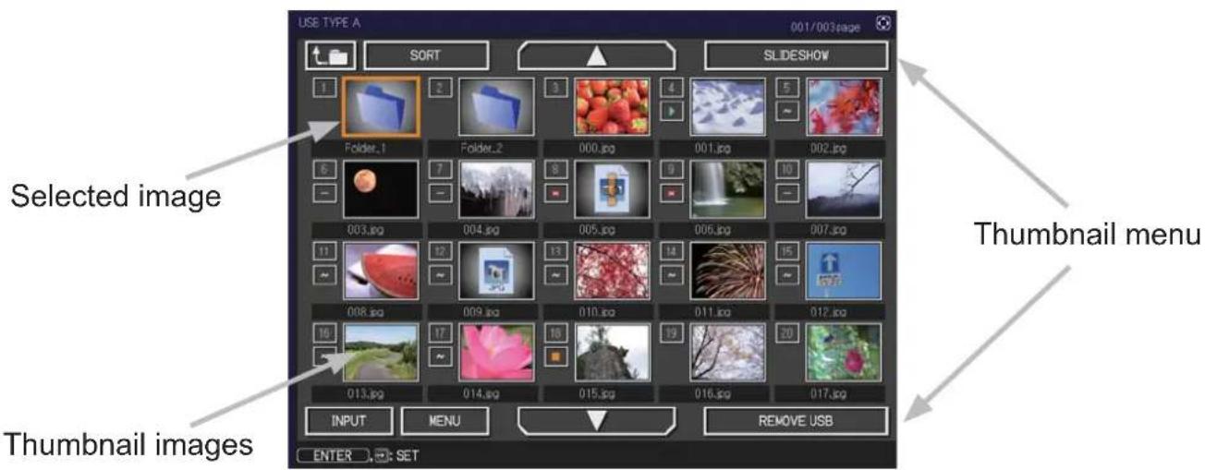This screenshot has height=470, width=1205.
Task: Click the status icon beside 002.jpg thumbnail
Action: (x=788, y=112)
